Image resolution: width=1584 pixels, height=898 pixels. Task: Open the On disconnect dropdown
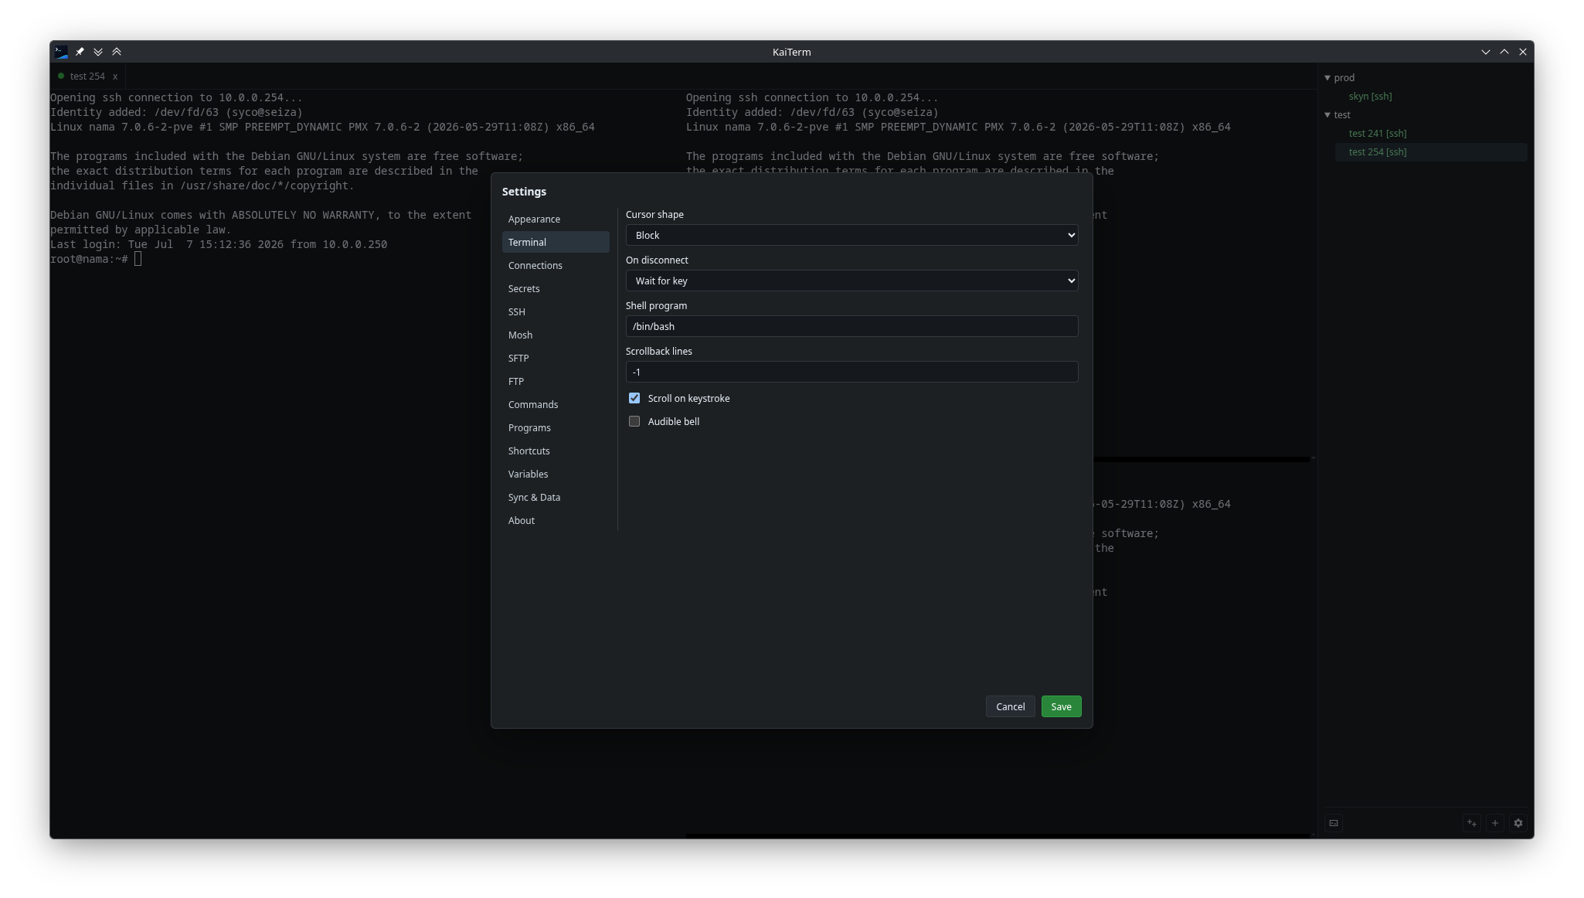pos(851,281)
